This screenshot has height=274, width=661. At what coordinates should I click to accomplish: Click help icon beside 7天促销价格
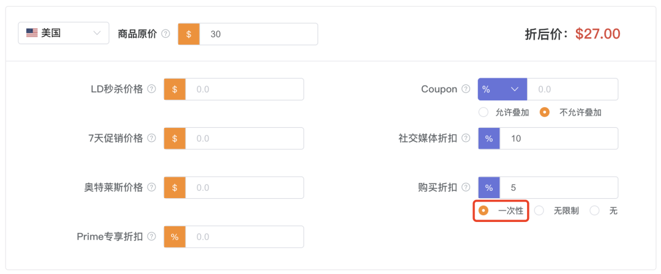click(x=152, y=138)
